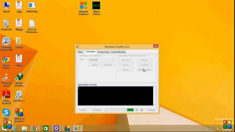Click the Check button
Image resolution: width=235 pixels, height=132 pixels.
[126, 70]
